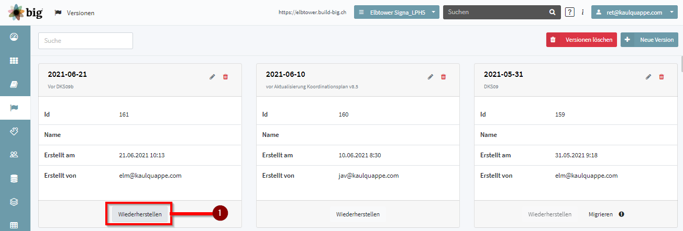Click the big logo

(26, 12)
